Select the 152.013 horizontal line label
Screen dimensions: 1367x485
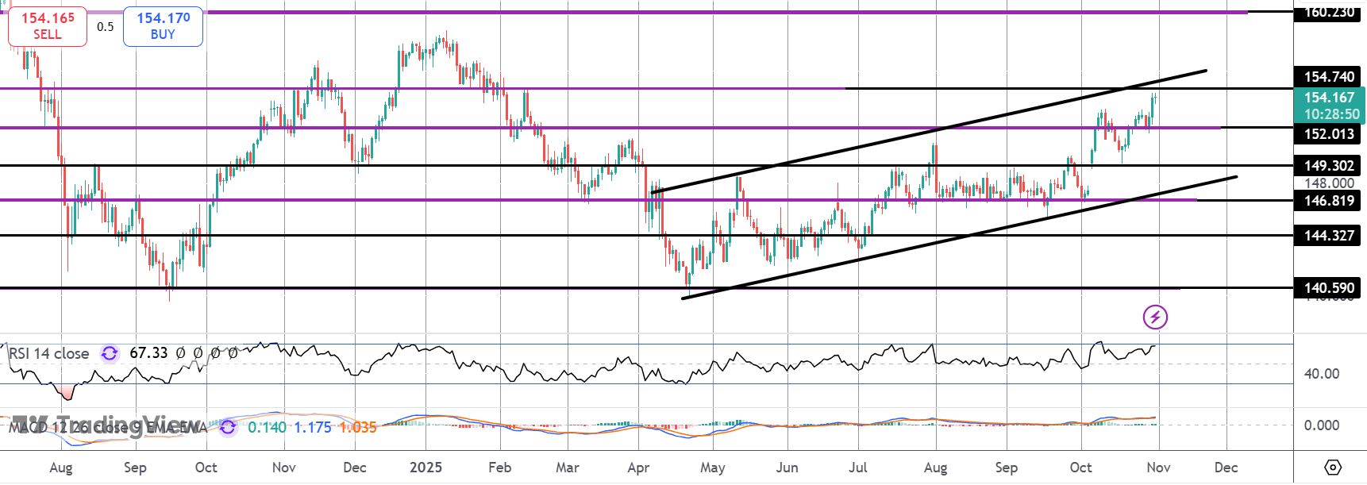[x=1329, y=133]
